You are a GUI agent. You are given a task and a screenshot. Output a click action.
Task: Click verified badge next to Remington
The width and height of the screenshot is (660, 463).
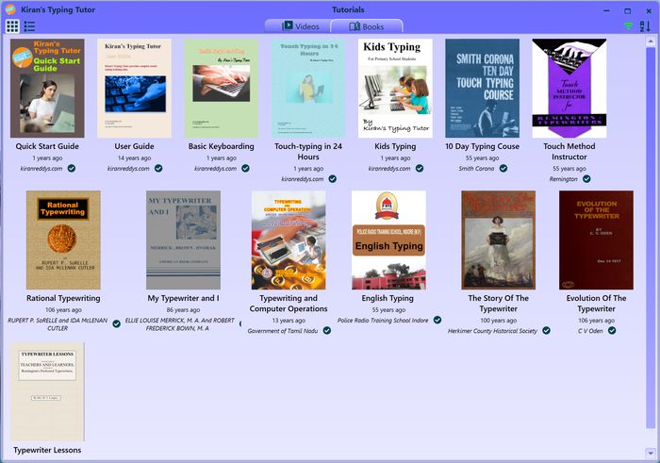586,178
